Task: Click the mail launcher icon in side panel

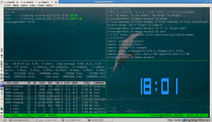Action: (x=2, y=75)
